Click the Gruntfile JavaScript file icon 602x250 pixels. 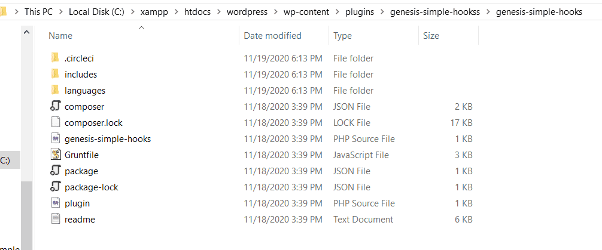point(56,155)
